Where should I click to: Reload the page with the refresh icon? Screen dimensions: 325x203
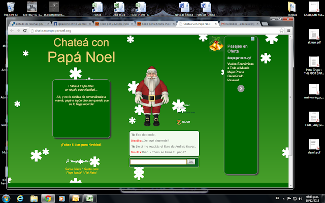click(x=25, y=30)
